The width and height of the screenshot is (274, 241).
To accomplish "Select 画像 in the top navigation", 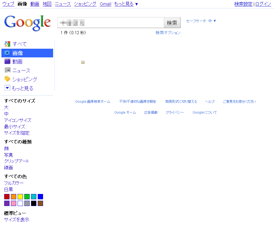I will coord(22,4).
